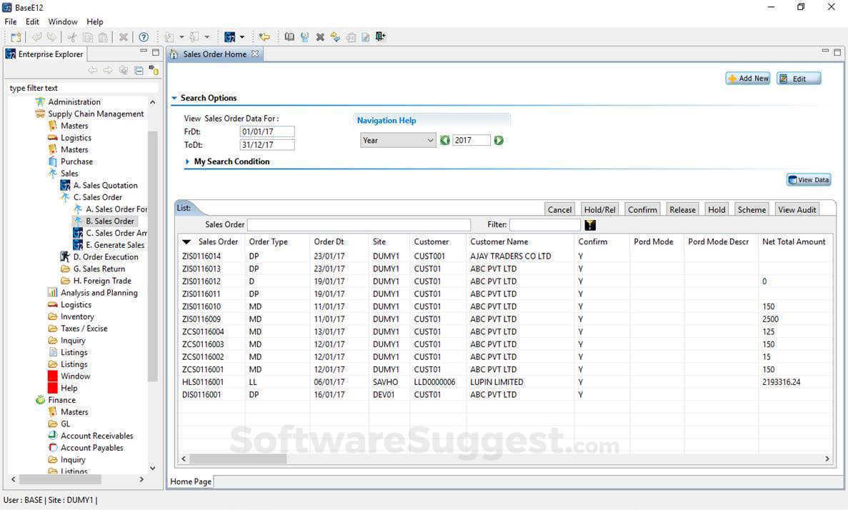Advance to next year with green right arrow
This screenshot has width=848, height=510.
click(x=499, y=141)
